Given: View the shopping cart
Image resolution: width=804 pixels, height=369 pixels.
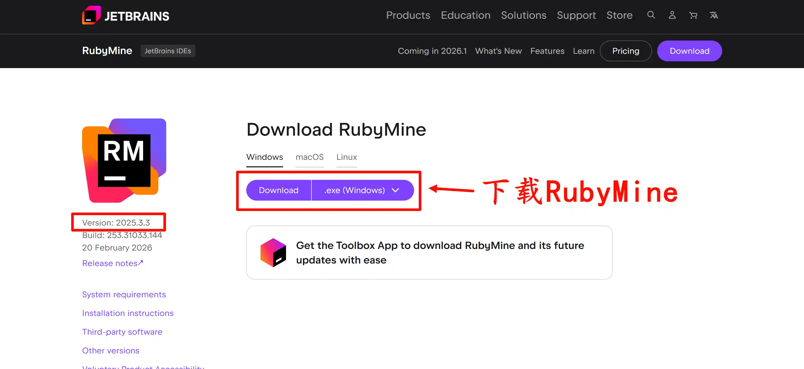Looking at the screenshot, I should 693,15.
